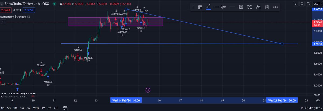Delete the selected trend line
323x111 pixels.
(x=267, y=7)
